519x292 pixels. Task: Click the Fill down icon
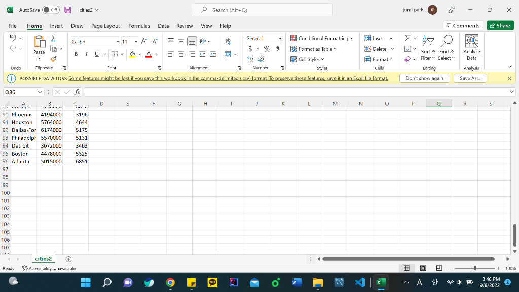[407, 49]
